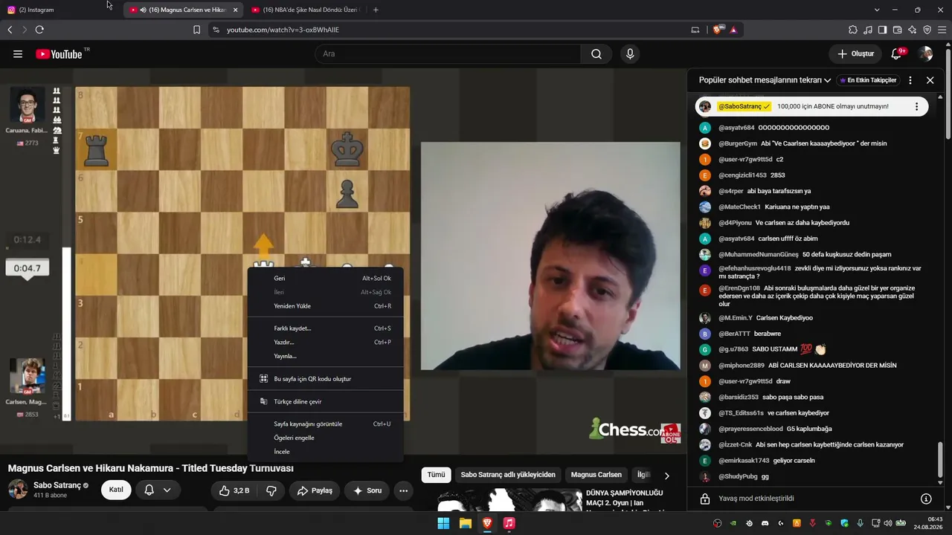Open the media playlist music note icon
Screen dimensions: 952x535
[868, 30]
